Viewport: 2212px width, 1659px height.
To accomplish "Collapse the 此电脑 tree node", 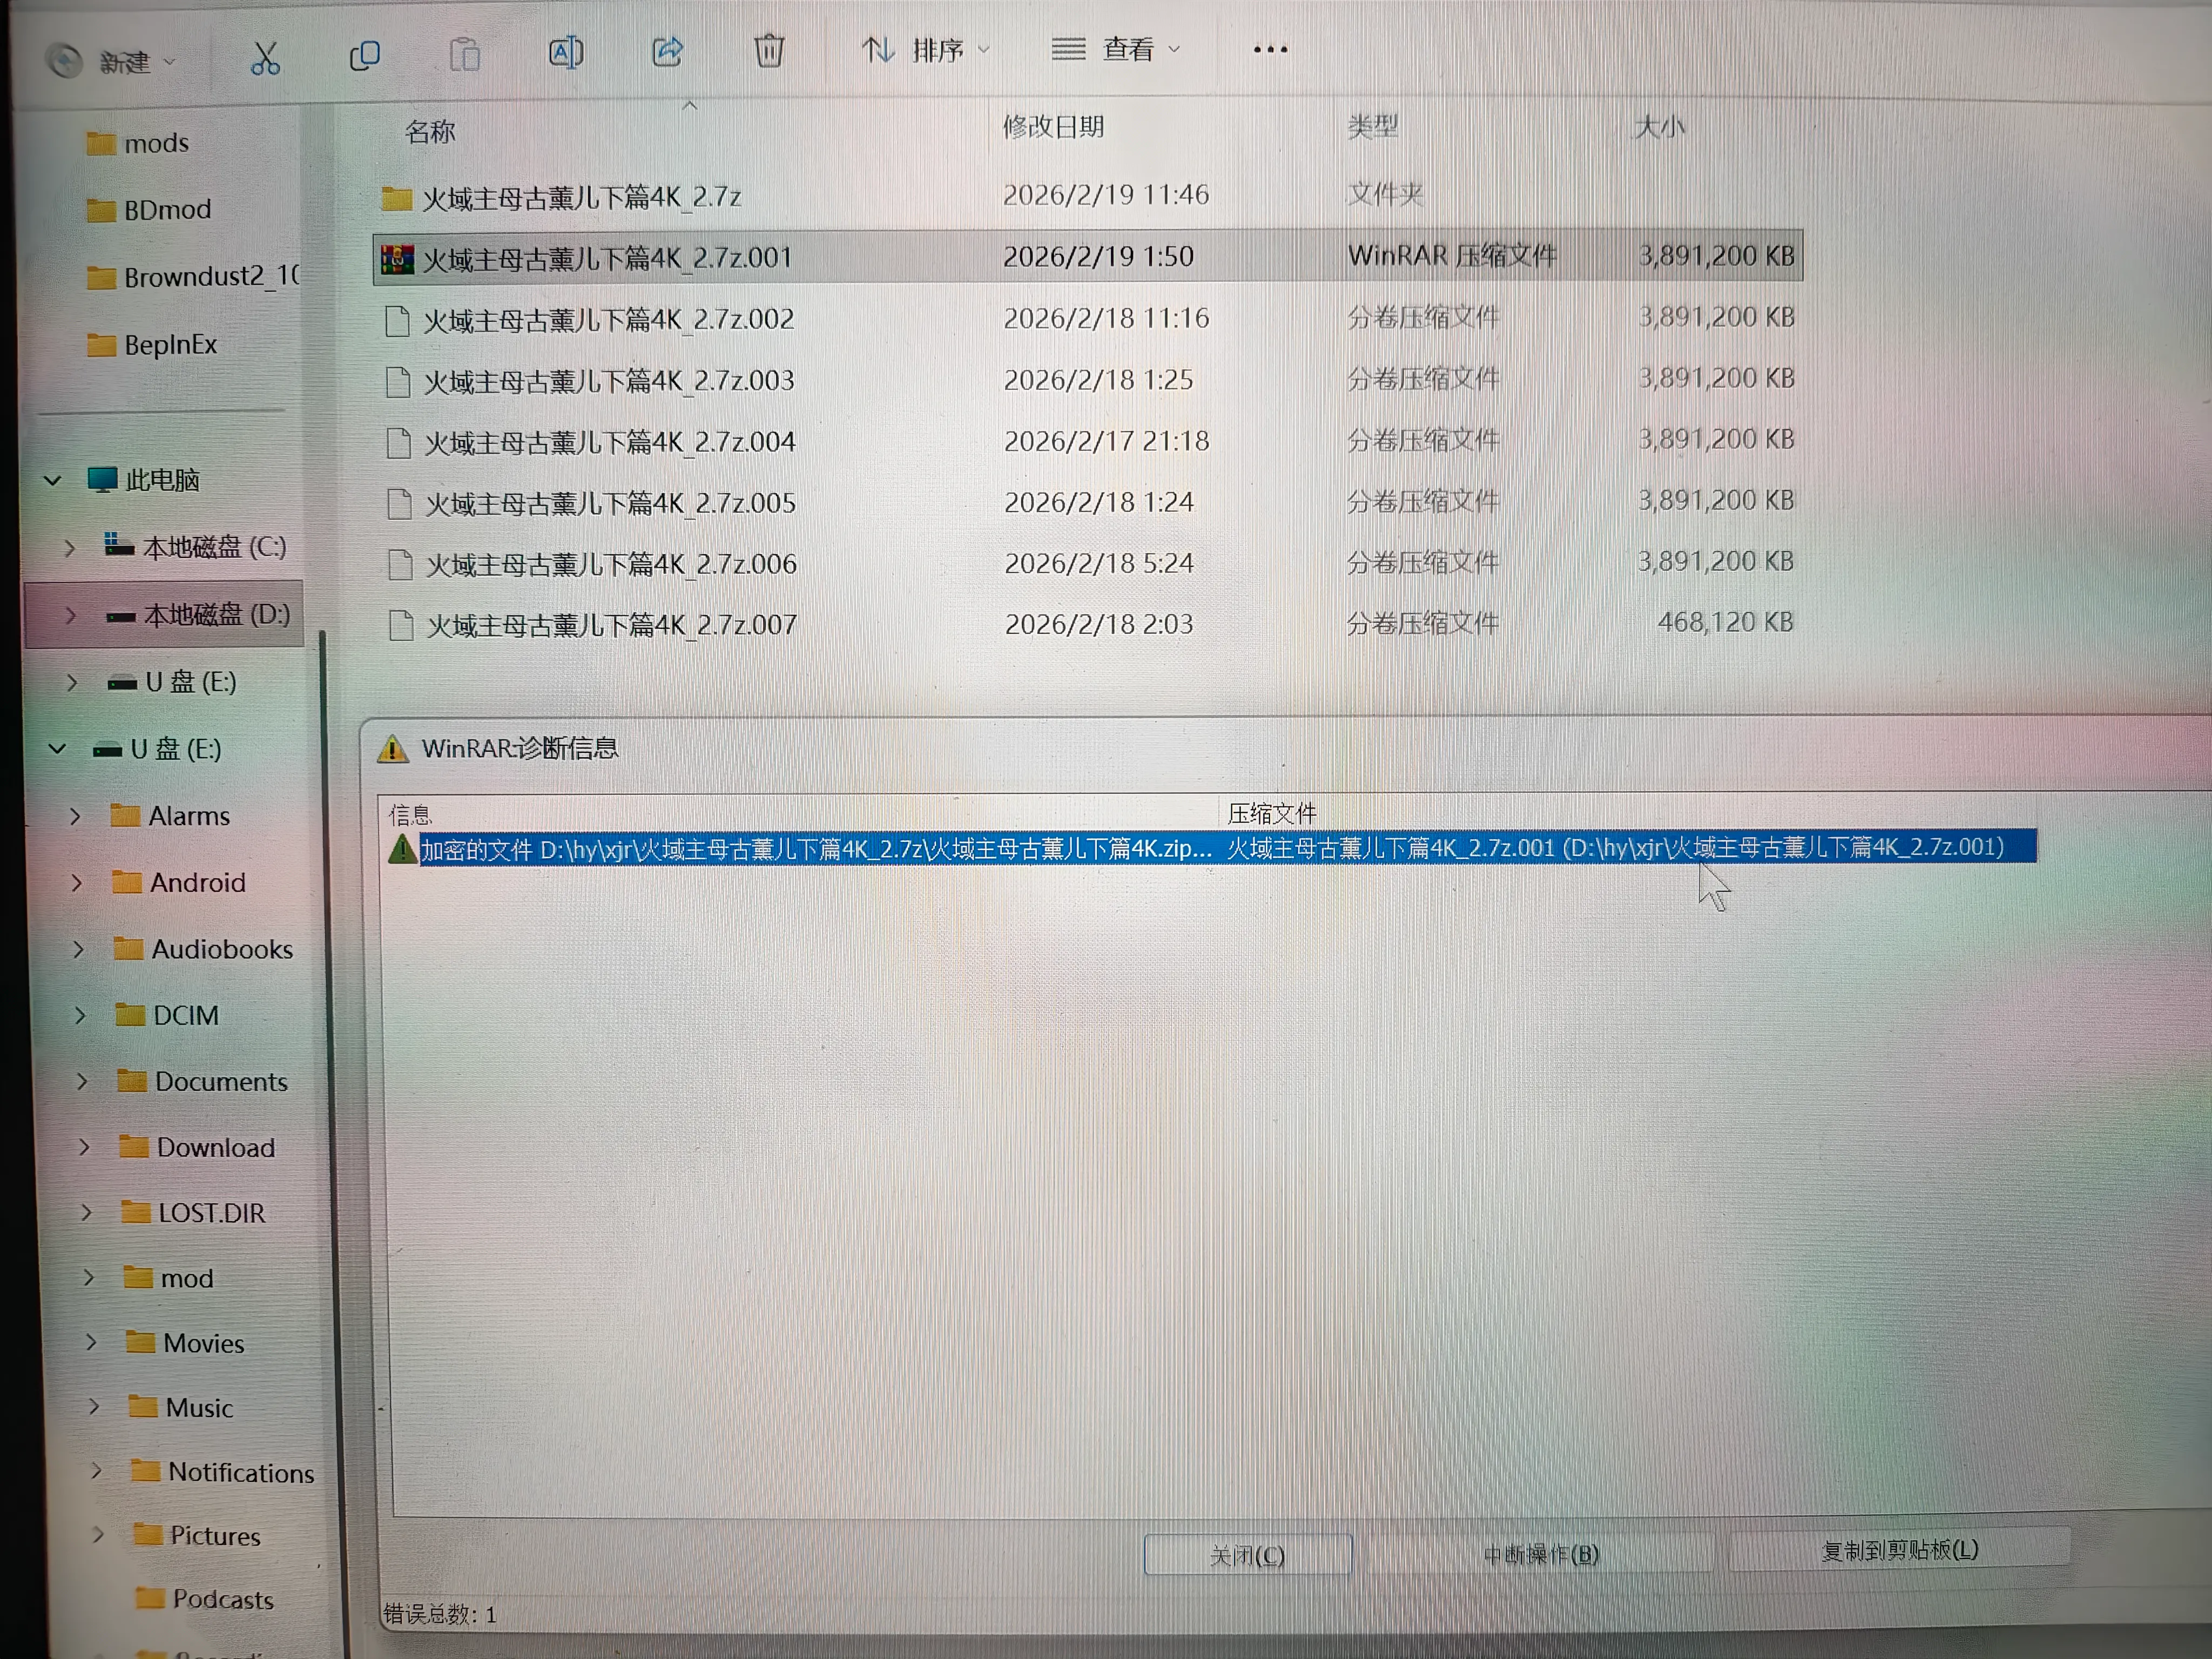I will click(53, 481).
